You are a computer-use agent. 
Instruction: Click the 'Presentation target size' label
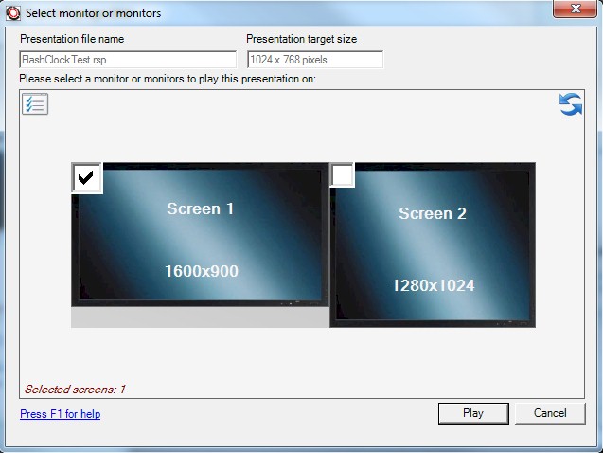[301, 39]
